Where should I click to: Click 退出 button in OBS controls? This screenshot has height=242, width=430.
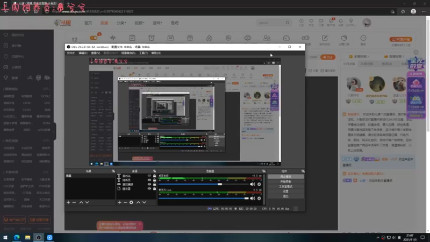pos(286,196)
